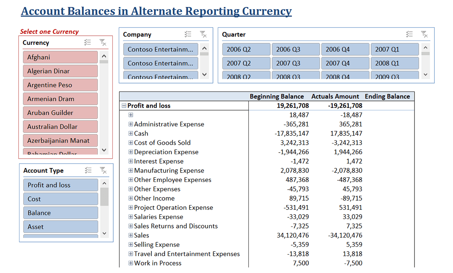Select Algerian Dinar currency
The height and width of the screenshot is (273, 453).
coord(60,71)
